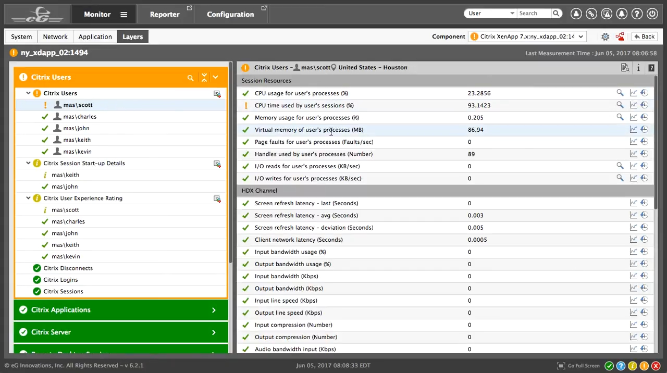Viewport: 667px width, 373px height.
Task: Open report icon for Citrix User Experience Rating
Action: (217, 198)
